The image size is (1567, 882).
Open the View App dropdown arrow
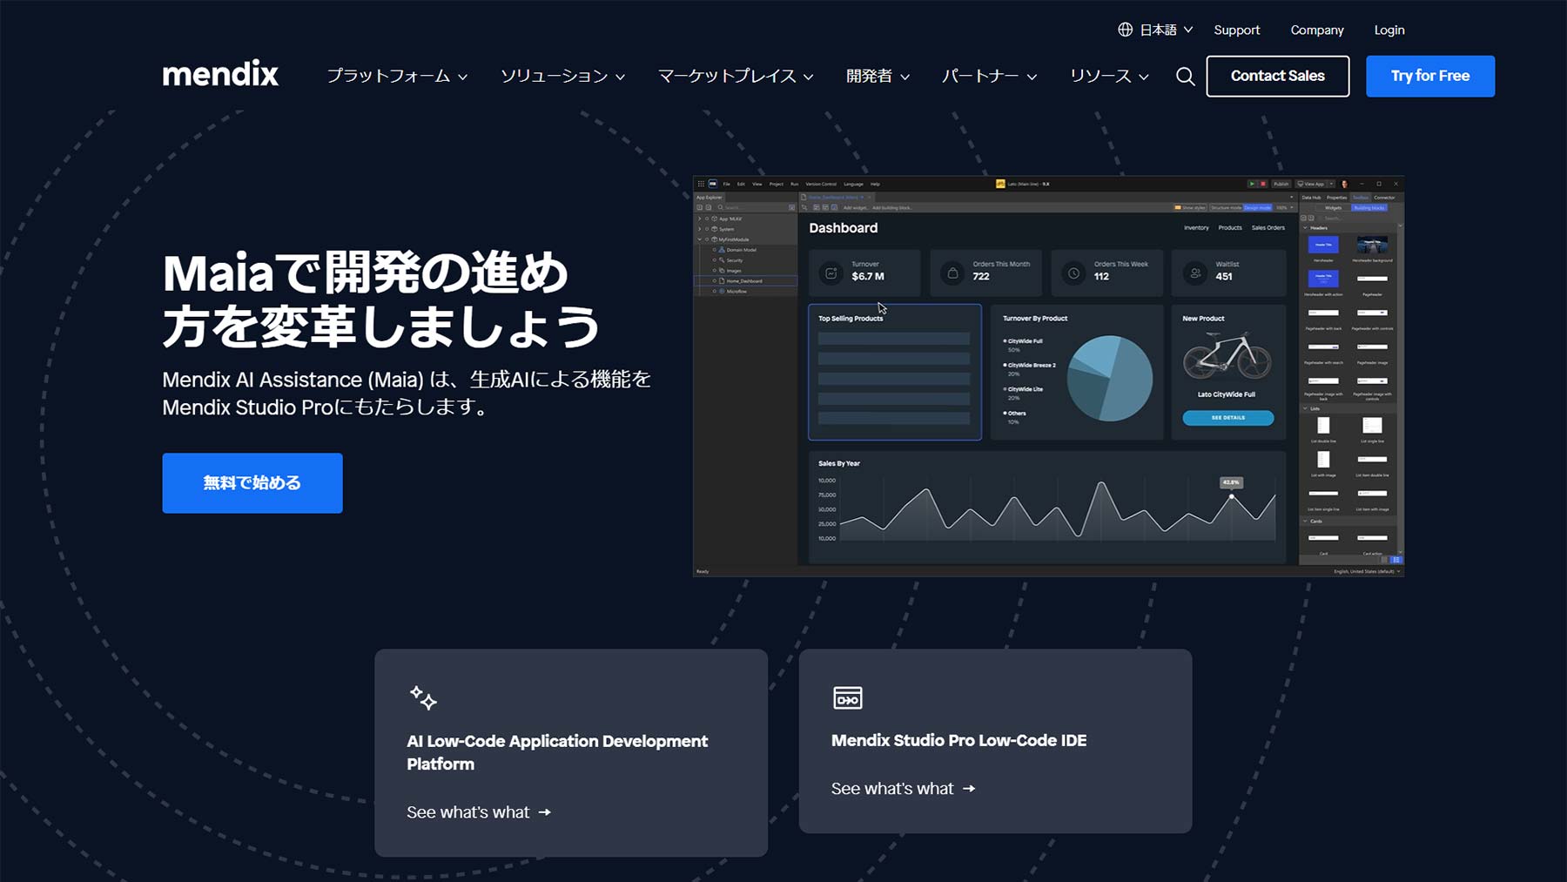click(x=1330, y=184)
